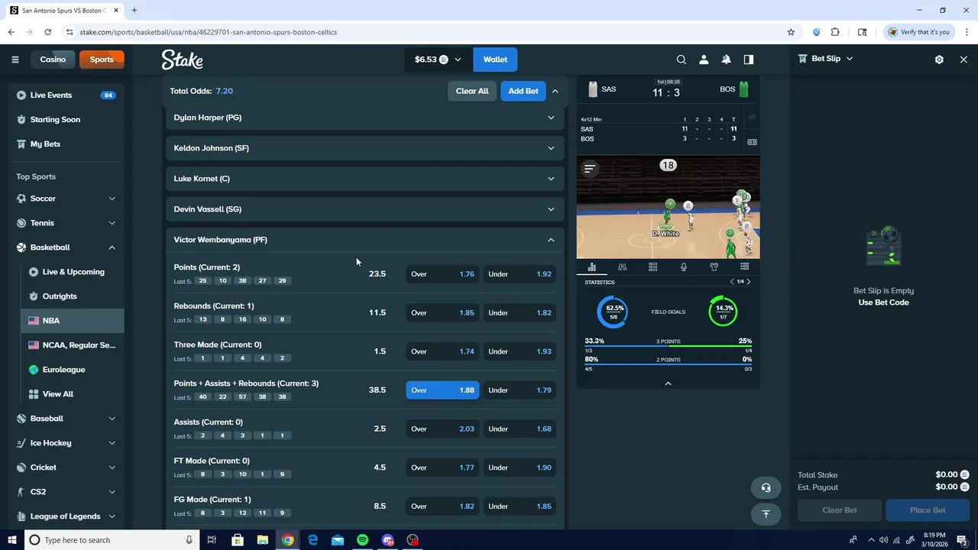
Task: Open Live & Upcoming under Basketball
Action: pyautogui.click(x=73, y=272)
